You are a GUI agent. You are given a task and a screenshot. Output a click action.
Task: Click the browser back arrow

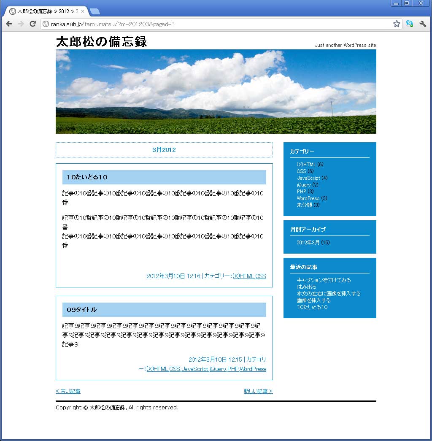pyautogui.click(x=9, y=24)
